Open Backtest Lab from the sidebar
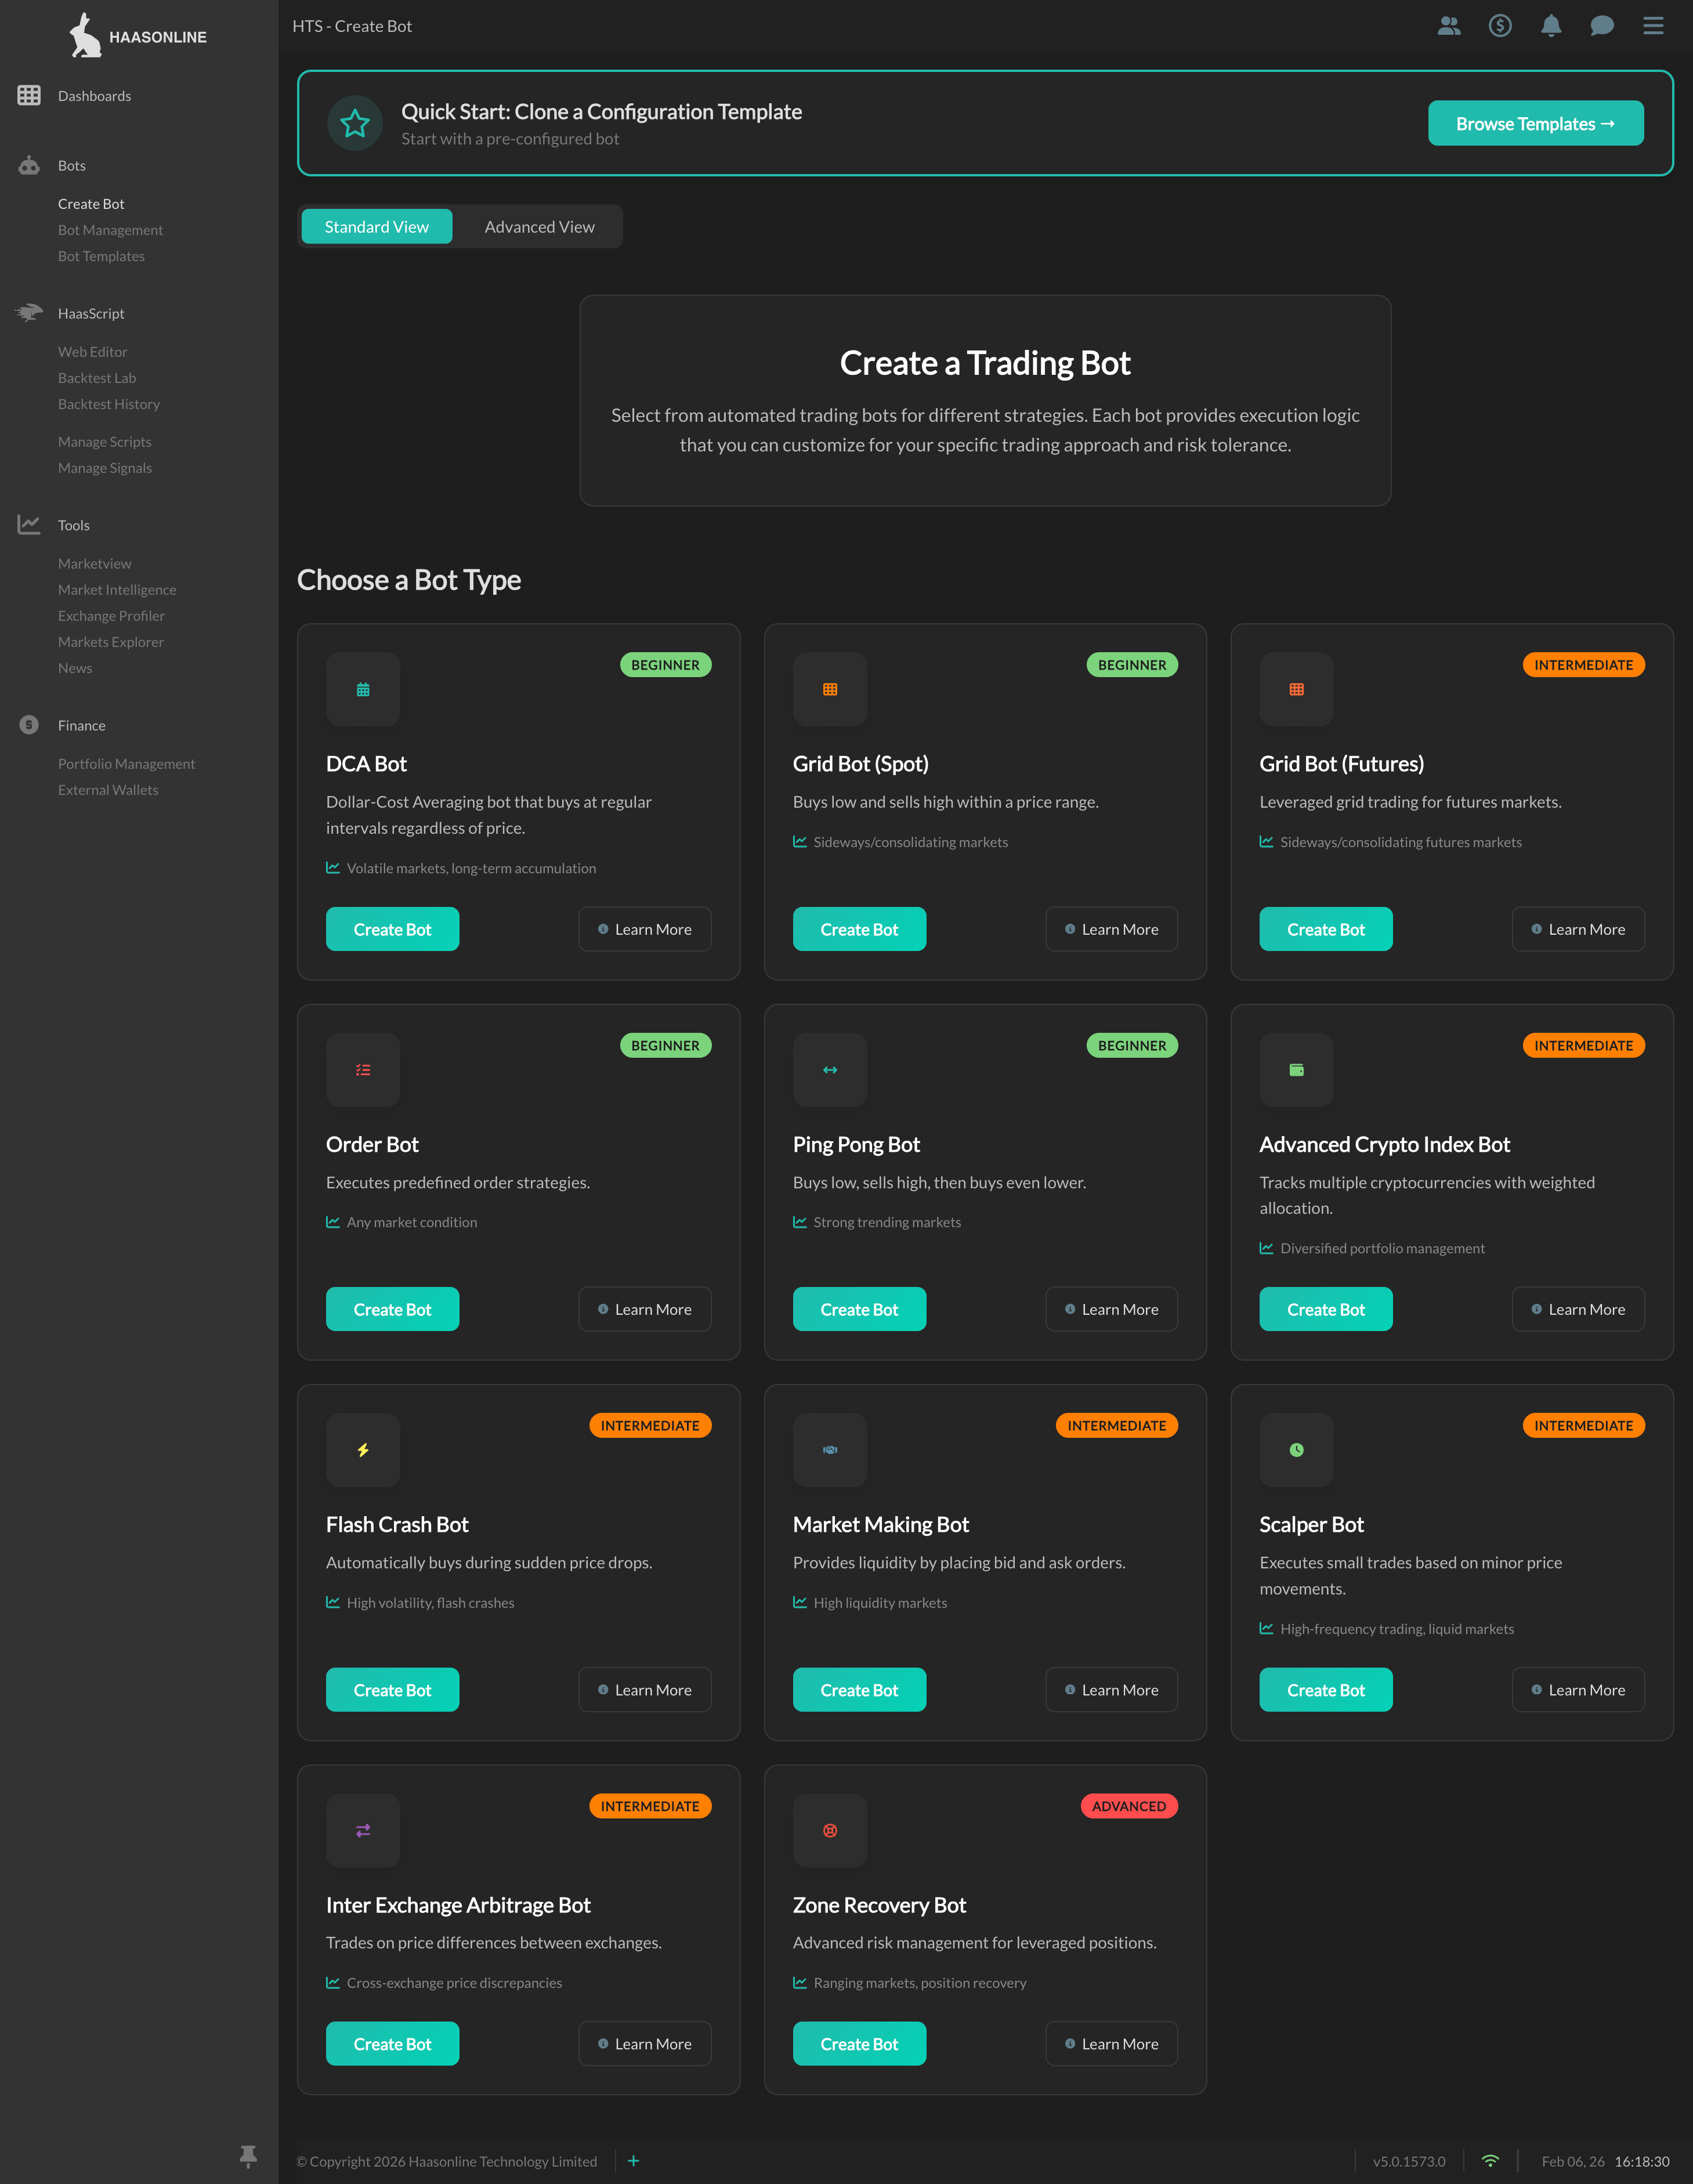1693x2184 pixels. (x=96, y=377)
